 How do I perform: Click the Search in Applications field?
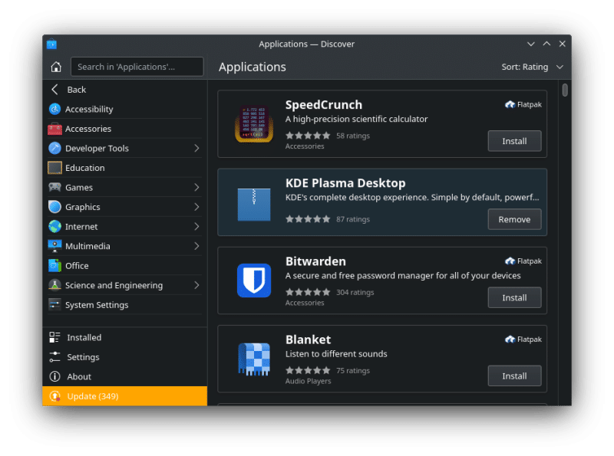[x=137, y=67]
